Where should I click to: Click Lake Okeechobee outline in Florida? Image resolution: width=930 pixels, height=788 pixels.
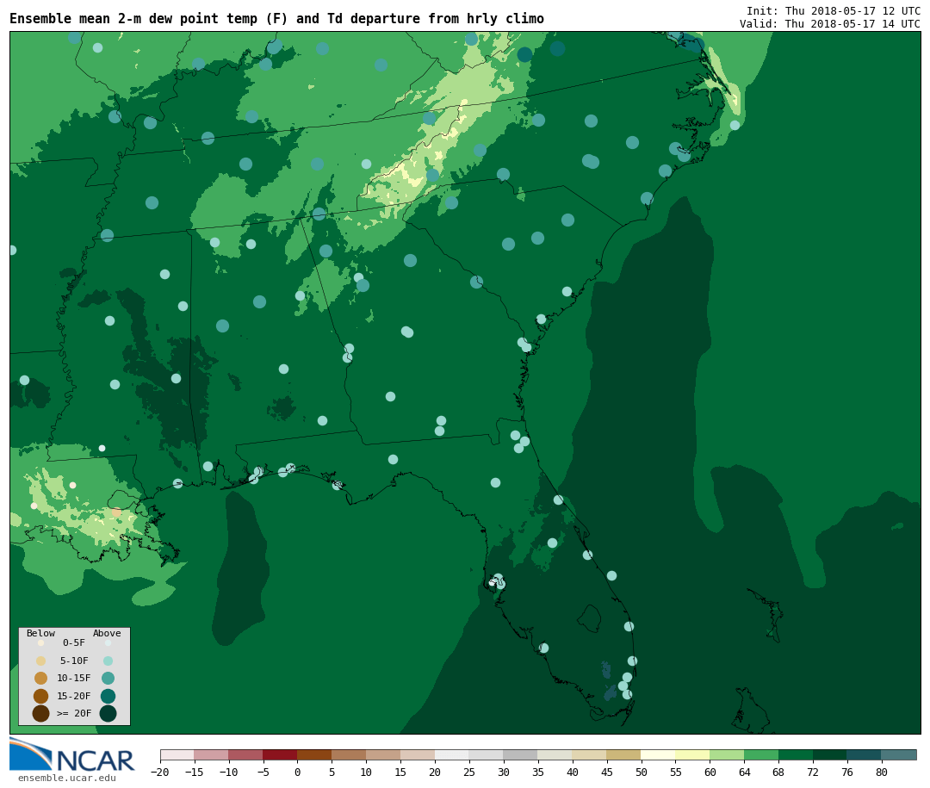[x=590, y=618]
